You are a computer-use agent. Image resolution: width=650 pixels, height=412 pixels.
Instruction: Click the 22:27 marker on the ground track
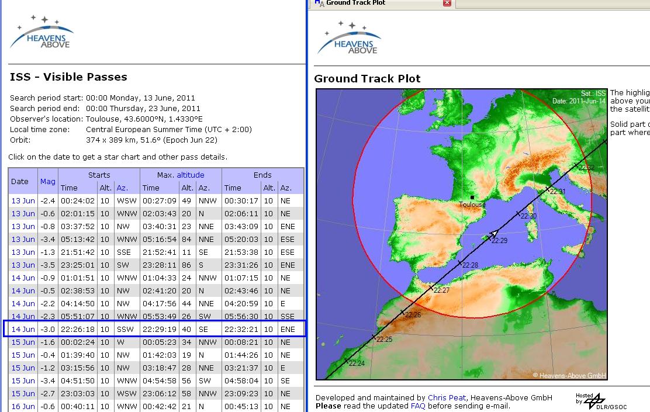432,288
